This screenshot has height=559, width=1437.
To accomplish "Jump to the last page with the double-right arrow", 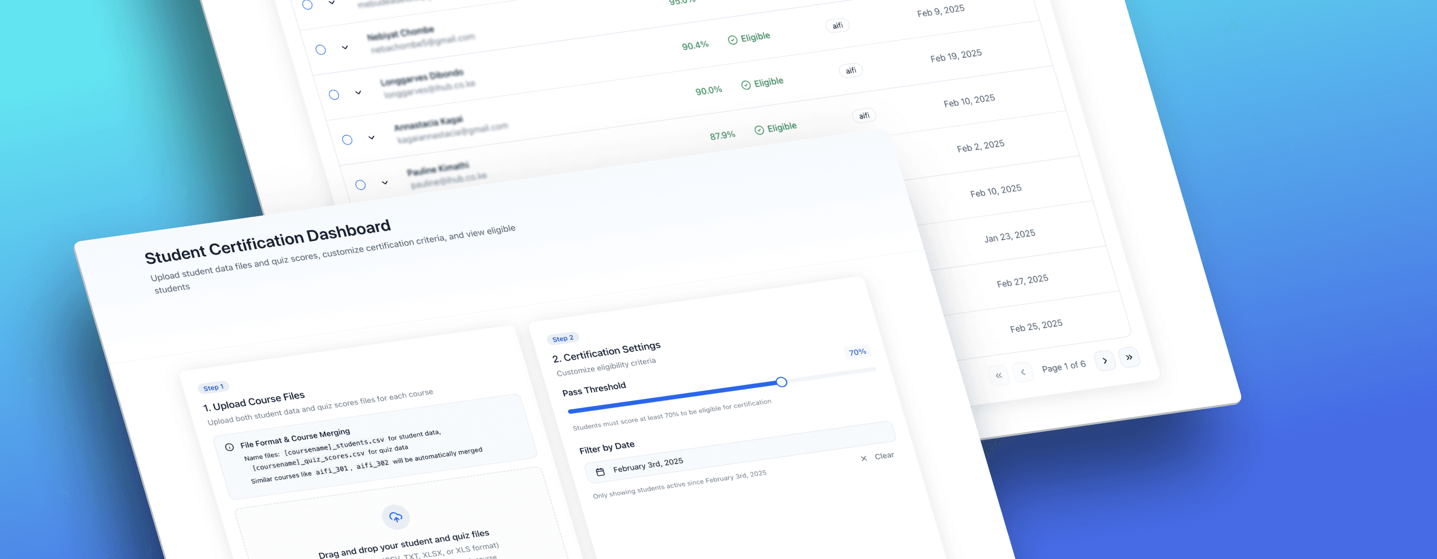I will (1129, 357).
